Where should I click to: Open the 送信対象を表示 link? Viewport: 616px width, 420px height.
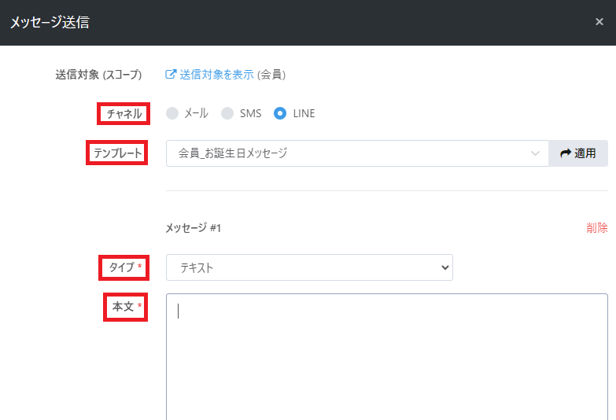(x=216, y=75)
